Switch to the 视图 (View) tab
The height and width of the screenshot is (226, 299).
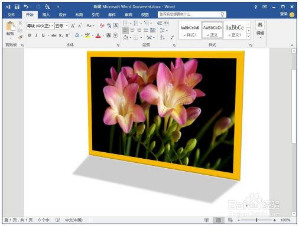pyautogui.click(x=145, y=15)
